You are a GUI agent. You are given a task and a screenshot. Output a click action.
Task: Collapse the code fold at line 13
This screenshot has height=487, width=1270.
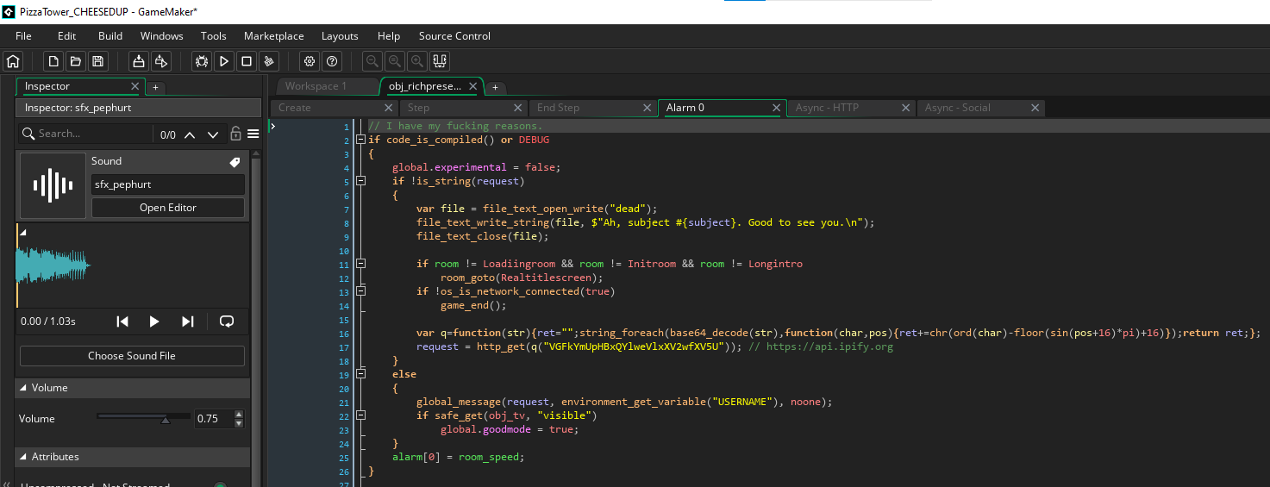[x=360, y=291]
